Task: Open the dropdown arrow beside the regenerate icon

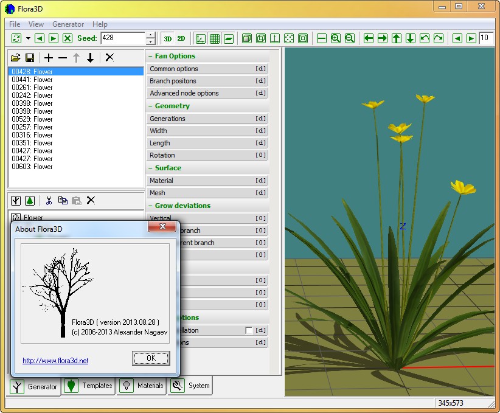Action: pyautogui.click(x=28, y=38)
